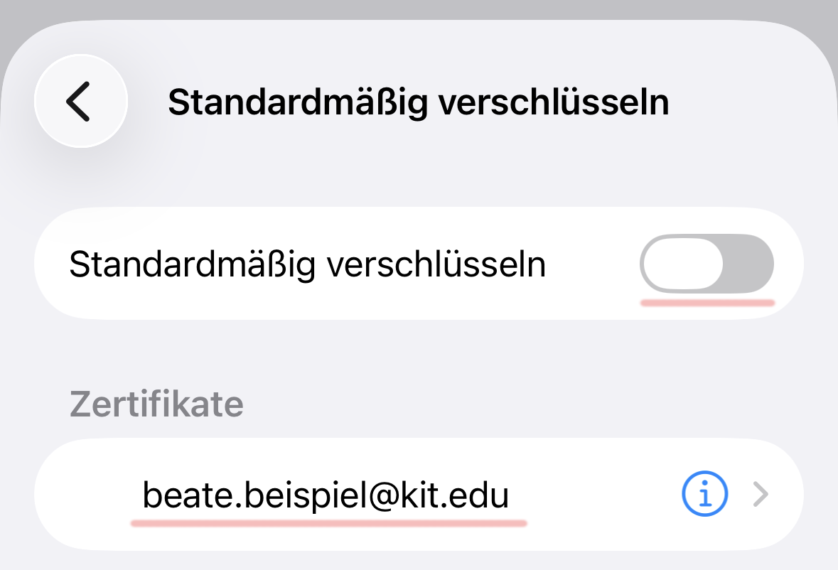Click the bold heading at the top

pos(418,102)
